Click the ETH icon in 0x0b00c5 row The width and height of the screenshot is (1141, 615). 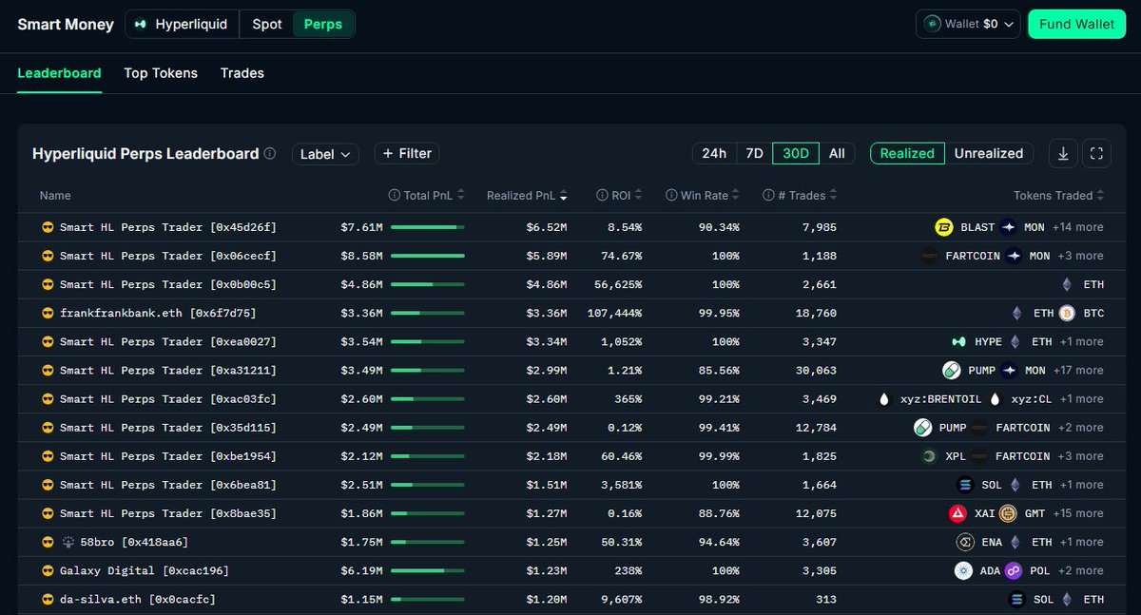(x=1067, y=284)
